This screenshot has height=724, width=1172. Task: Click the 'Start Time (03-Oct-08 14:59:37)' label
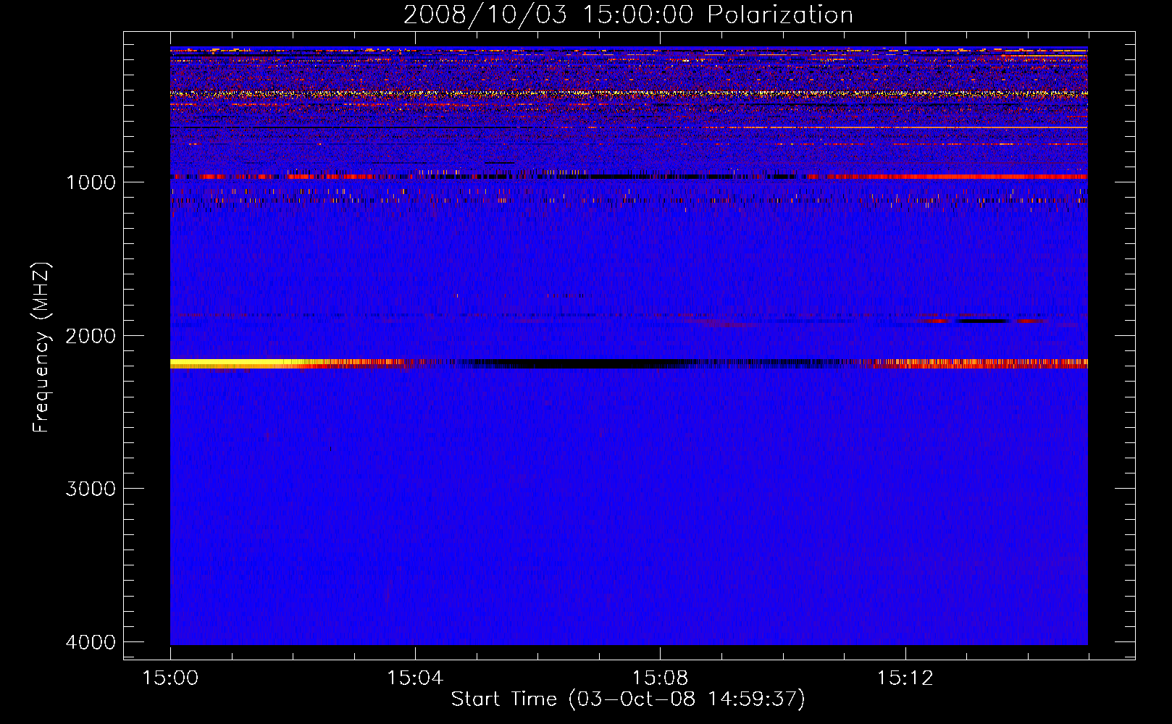click(x=628, y=699)
